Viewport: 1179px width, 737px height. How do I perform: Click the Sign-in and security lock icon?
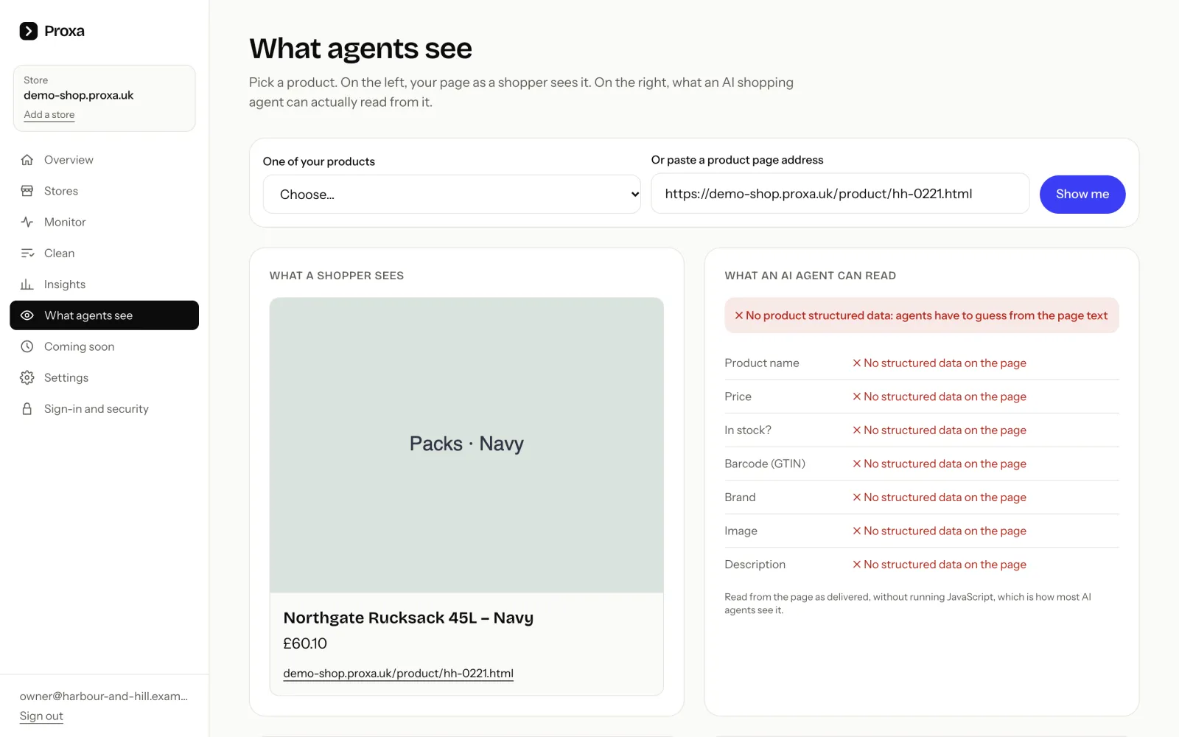tap(27, 409)
